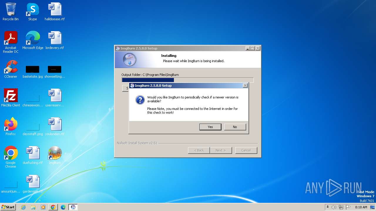Select the amountjum file icon
Image resolution: width=376 pixels, height=211 pixels.
tap(11, 187)
